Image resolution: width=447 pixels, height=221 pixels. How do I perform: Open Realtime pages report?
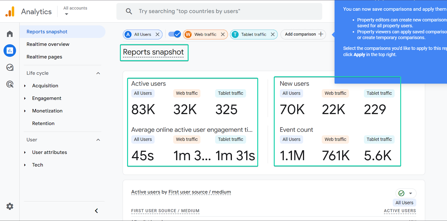coord(44,57)
